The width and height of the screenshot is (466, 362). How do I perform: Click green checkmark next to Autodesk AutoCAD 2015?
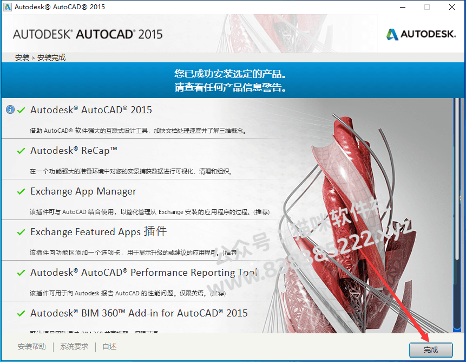coord(21,111)
